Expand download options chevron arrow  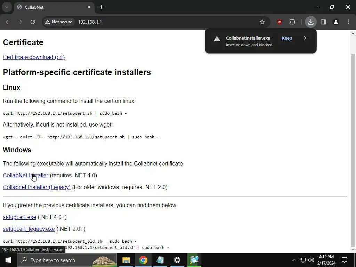click(305, 38)
